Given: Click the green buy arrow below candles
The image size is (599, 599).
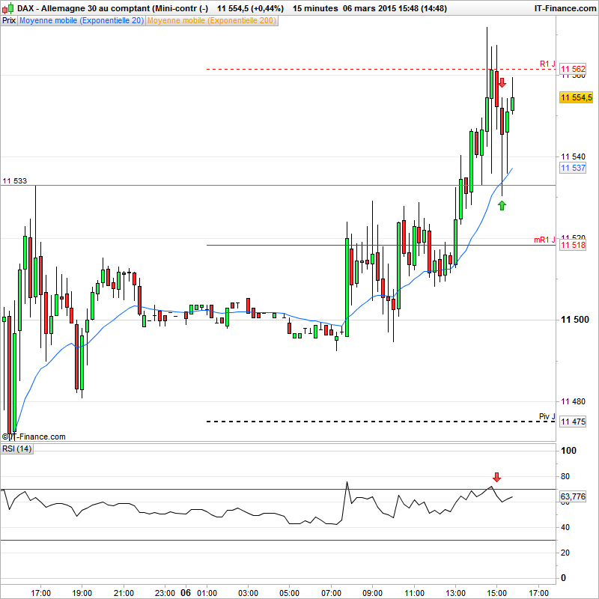Looking at the screenshot, I should (x=502, y=205).
